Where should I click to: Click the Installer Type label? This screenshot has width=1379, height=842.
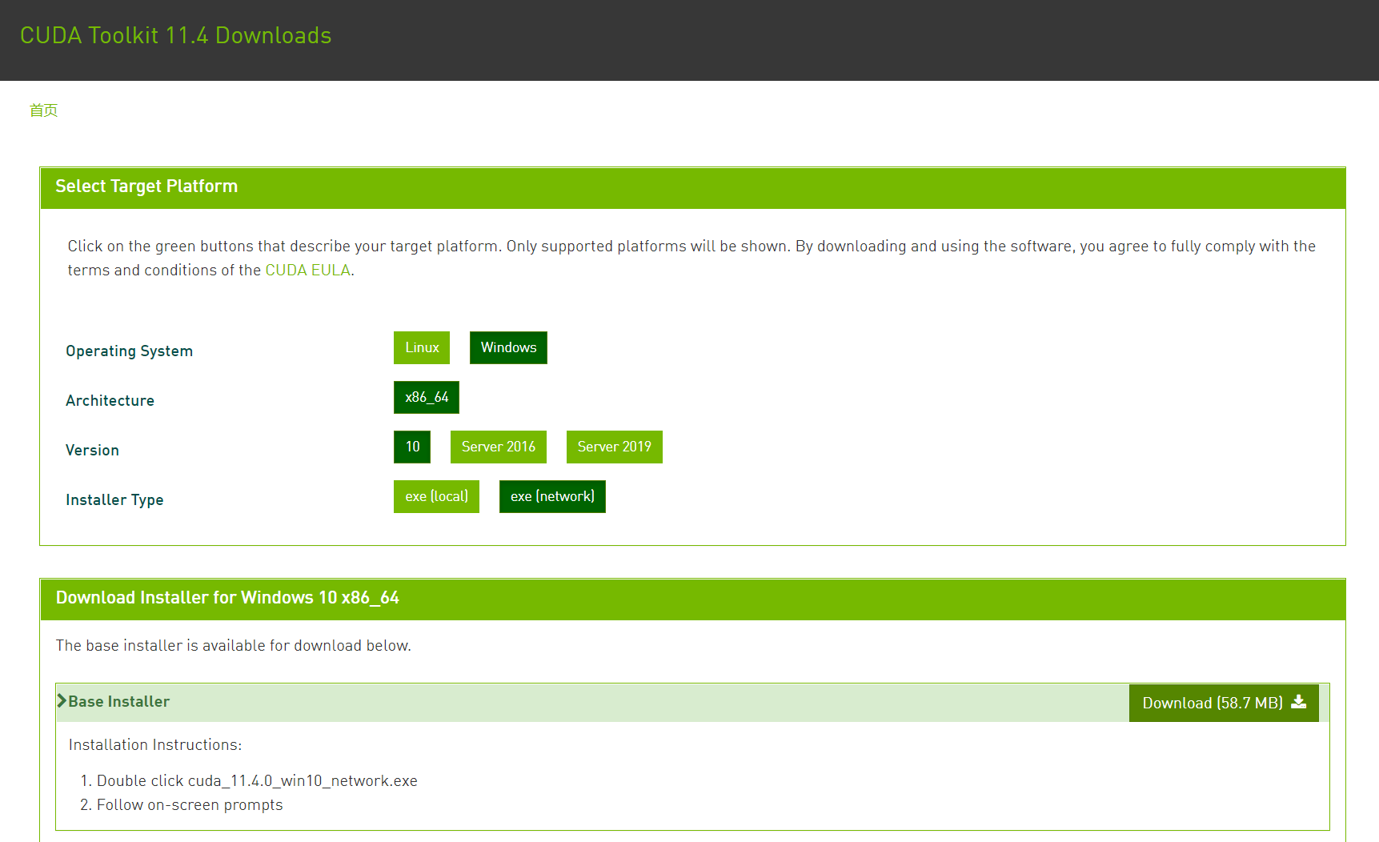[114, 500]
